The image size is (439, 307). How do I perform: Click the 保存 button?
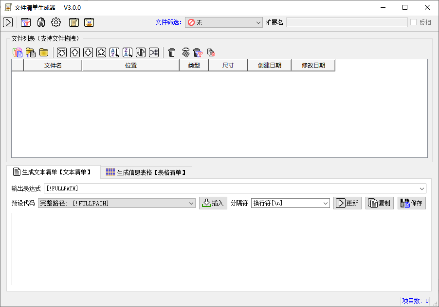(x=411, y=204)
